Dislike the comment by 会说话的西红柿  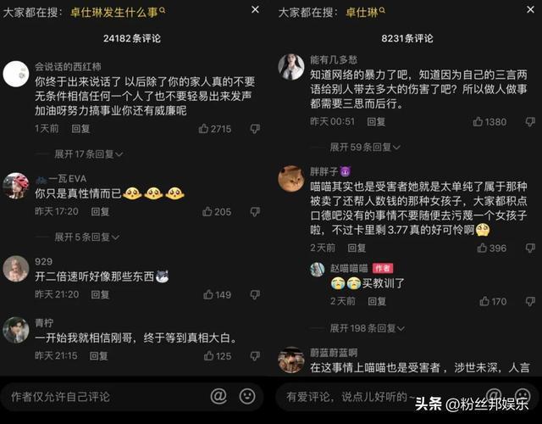(x=255, y=129)
